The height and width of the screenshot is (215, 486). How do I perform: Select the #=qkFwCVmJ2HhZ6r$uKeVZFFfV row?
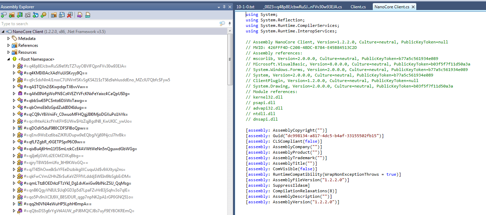114,176
